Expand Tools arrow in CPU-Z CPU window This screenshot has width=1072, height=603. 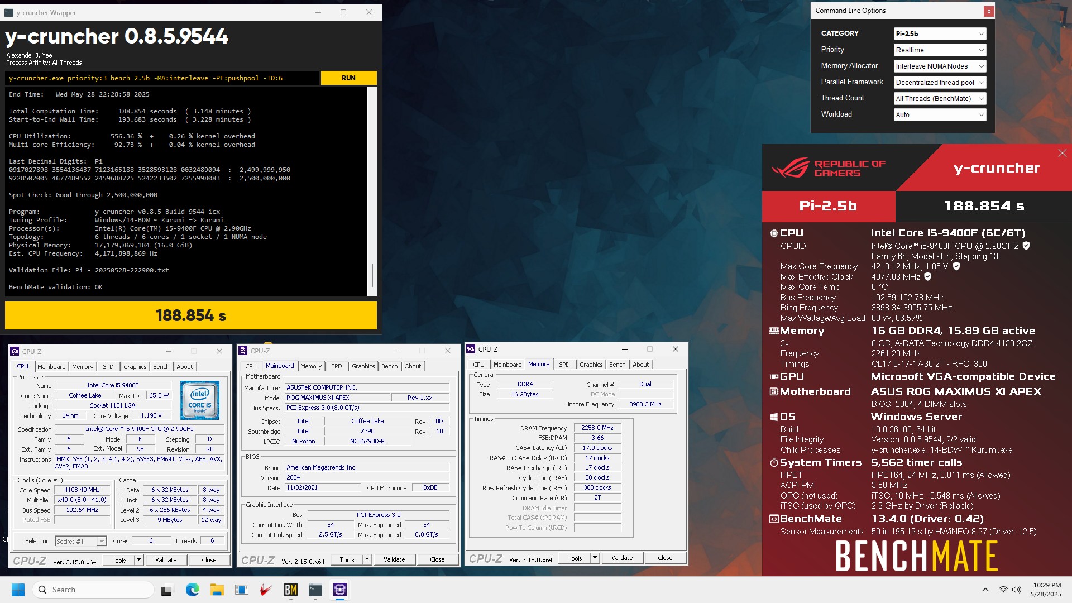point(139,560)
